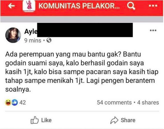Open the group options menu in the red header
Screen dimensions: 164x129
[x=153, y=6]
